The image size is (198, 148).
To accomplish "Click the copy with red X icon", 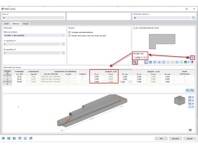I will click(25, 138).
